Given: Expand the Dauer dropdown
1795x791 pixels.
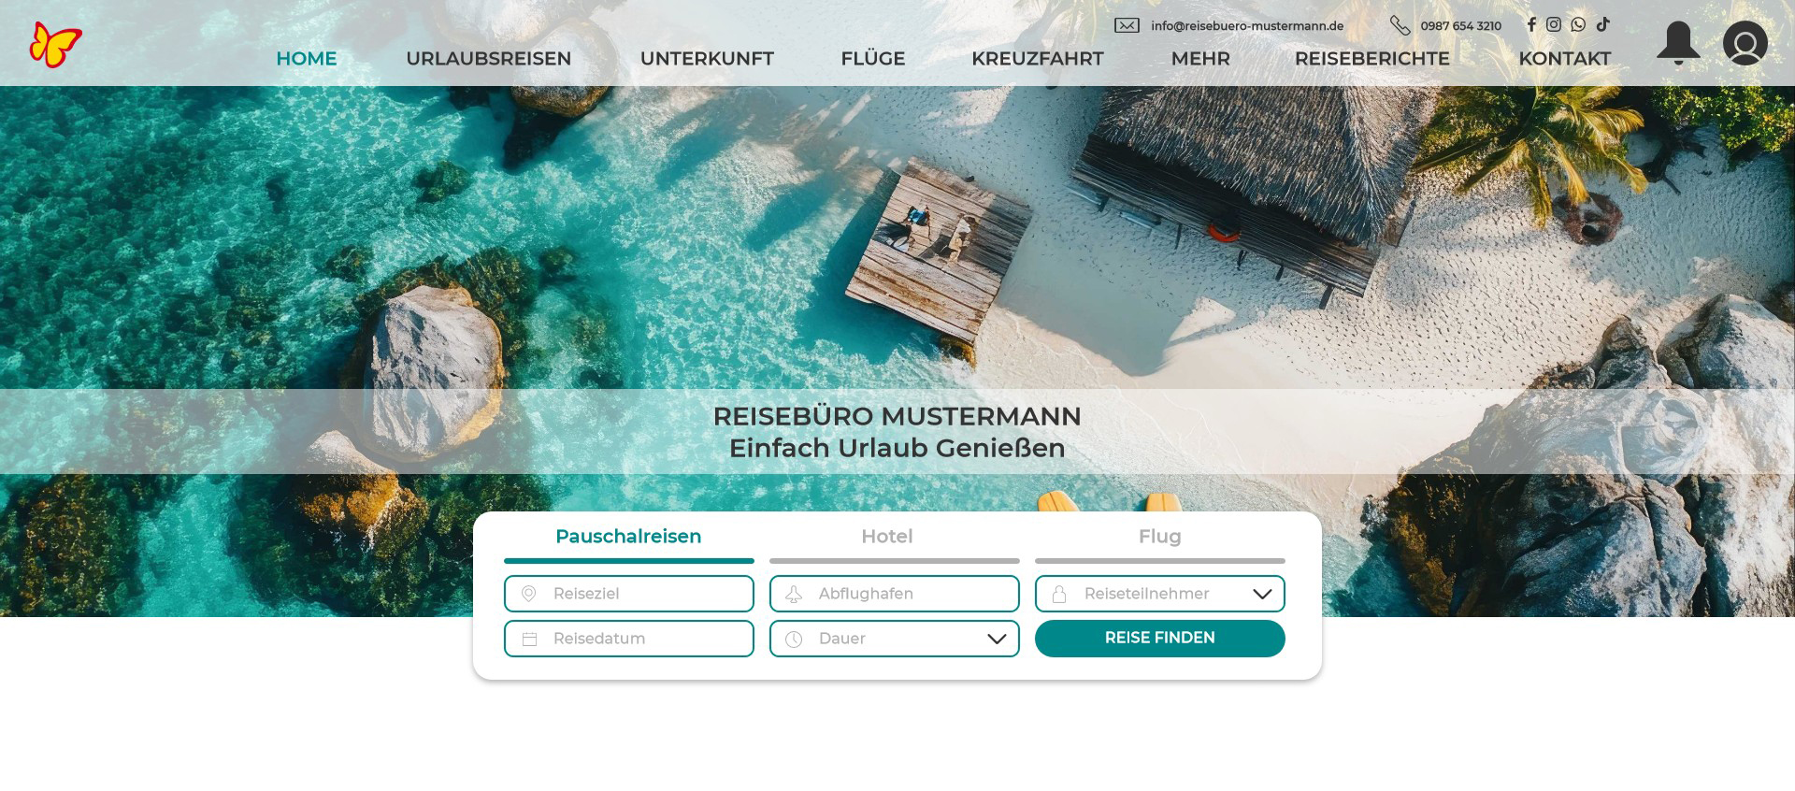Looking at the screenshot, I should pyautogui.click(x=894, y=639).
